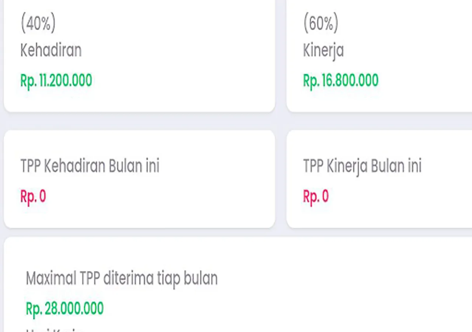The image size is (472, 332).
Task: Click the Rp. 11.200.000 amount
Action: [x=56, y=80]
